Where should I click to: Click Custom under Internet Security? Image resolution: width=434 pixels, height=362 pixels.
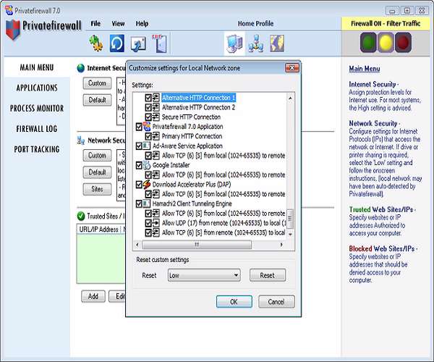pyautogui.click(x=97, y=83)
